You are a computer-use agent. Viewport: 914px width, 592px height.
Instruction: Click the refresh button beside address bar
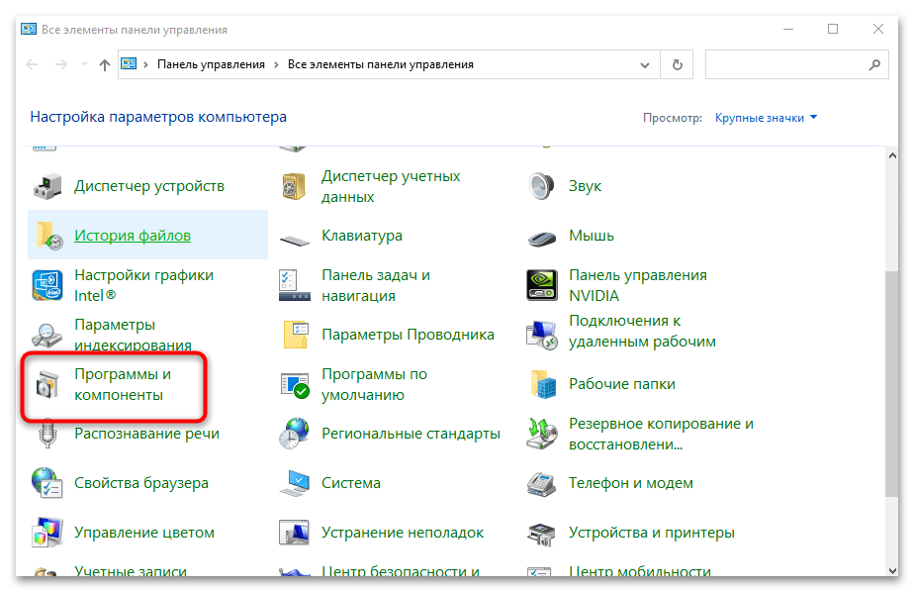(x=677, y=64)
